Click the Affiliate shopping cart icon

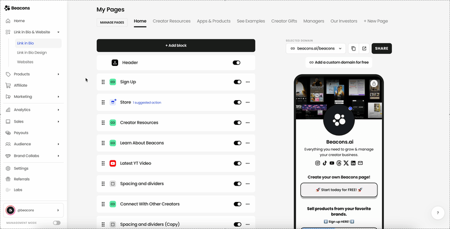(8, 85)
